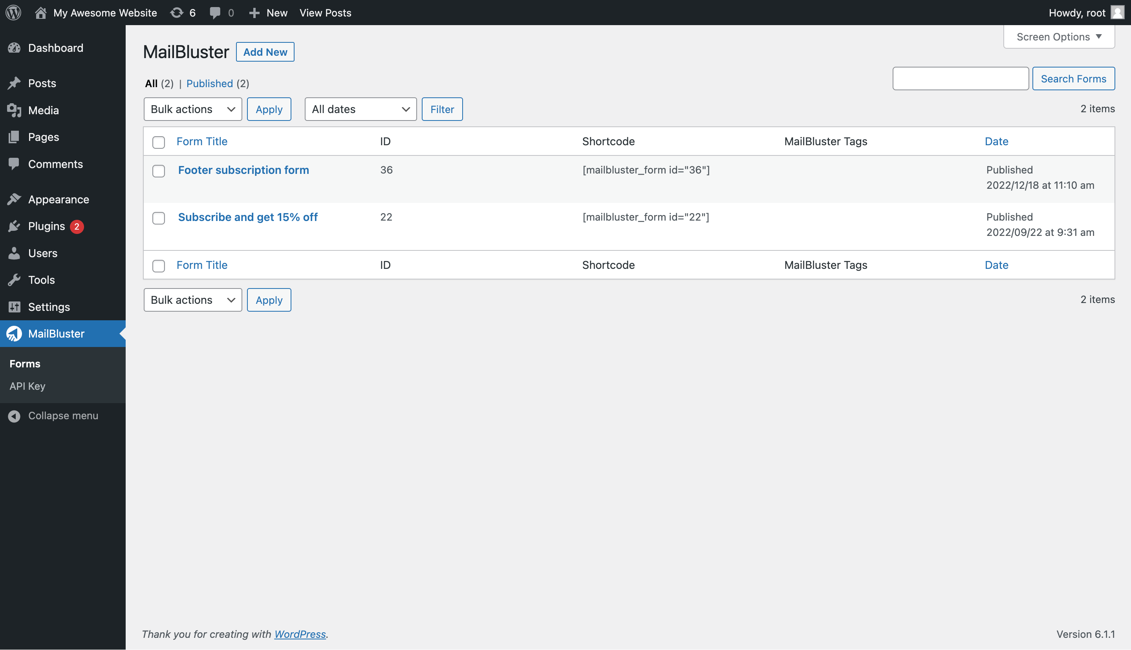Click the Users person icon
Screen dimensions: 1131x650
coord(14,253)
